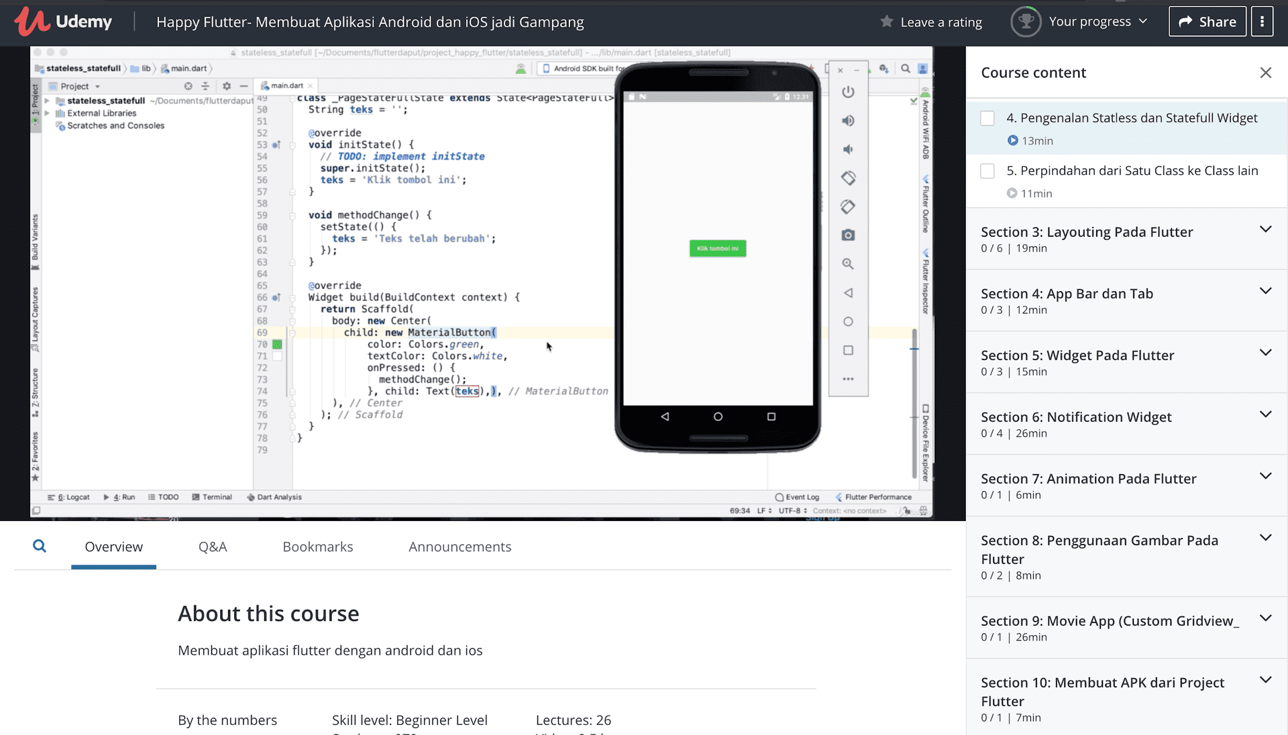Click the emulator camera screenshot icon
The width and height of the screenshot is (1288, 735).
(848, 235)
